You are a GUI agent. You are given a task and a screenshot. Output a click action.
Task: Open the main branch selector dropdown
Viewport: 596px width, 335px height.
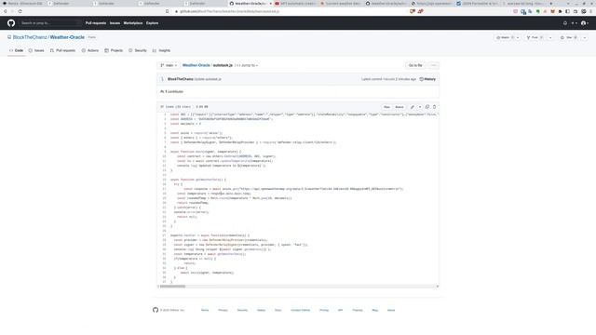(169, 65)
